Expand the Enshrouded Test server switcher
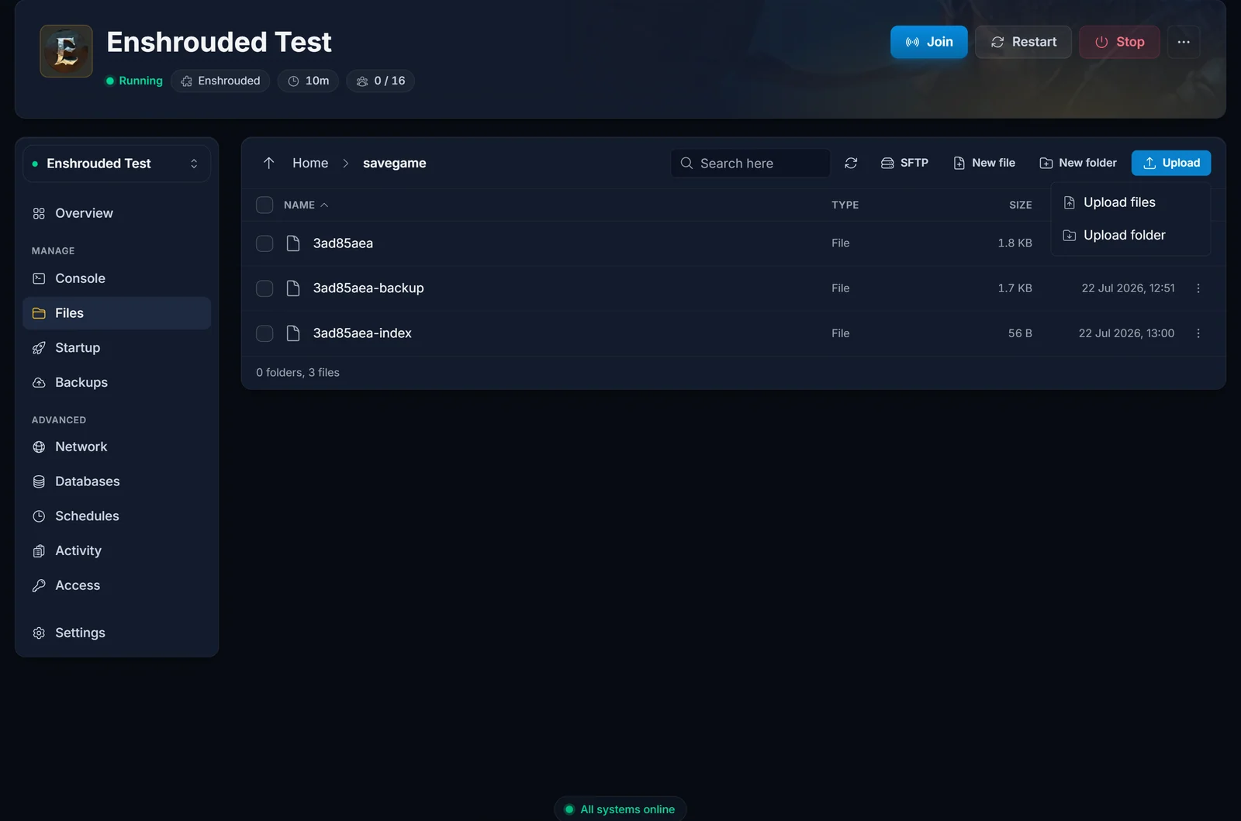This screenshot has height=821, width=1241. click(x=116, y=164)
